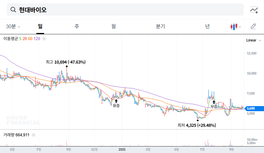Click the 현대바이오 search field
264x153 pixels.
tap(125, 10)
